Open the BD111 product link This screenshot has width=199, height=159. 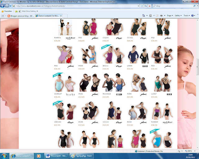point(105,66)
